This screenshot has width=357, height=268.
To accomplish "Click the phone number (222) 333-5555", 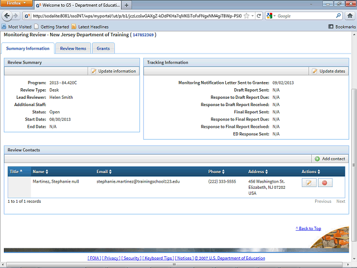I will [x=222, y=181].
